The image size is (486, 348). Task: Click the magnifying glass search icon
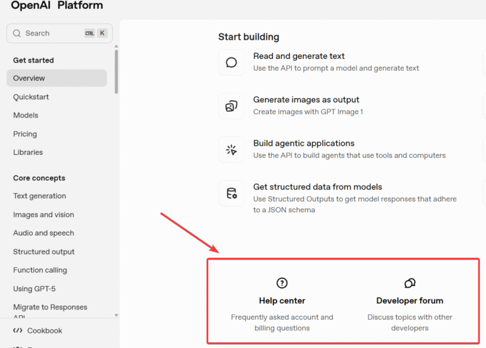[17, 33]
